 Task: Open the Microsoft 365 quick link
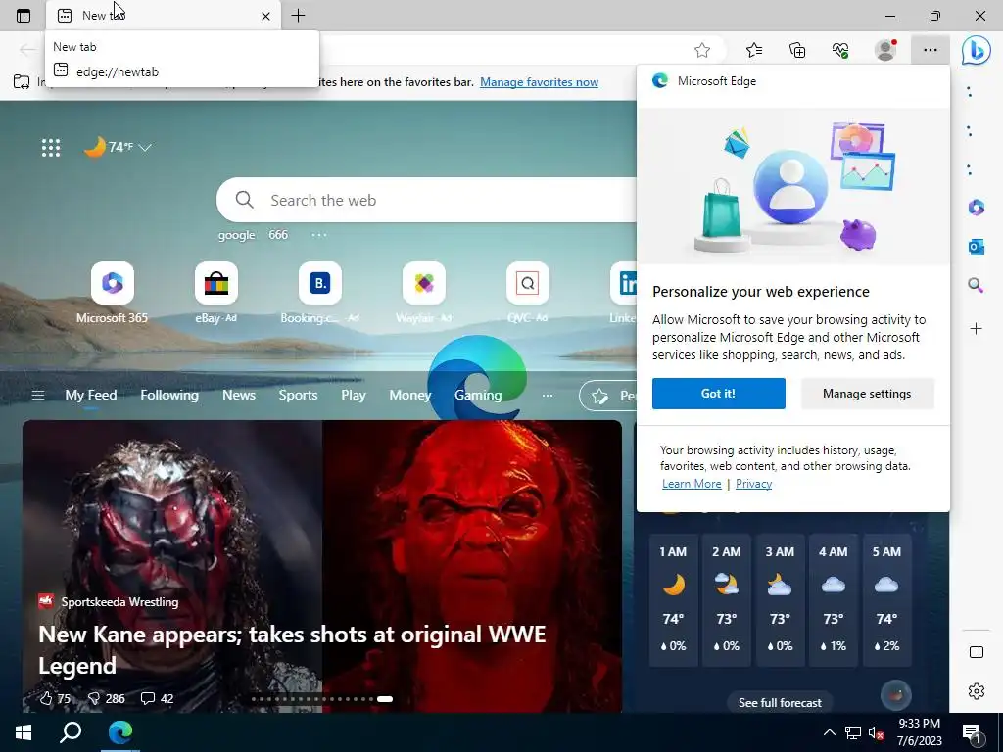point(112,293)
